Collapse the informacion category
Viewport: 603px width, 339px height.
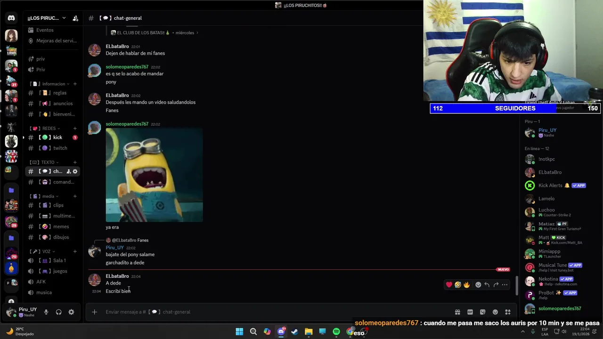click(50, 84)
